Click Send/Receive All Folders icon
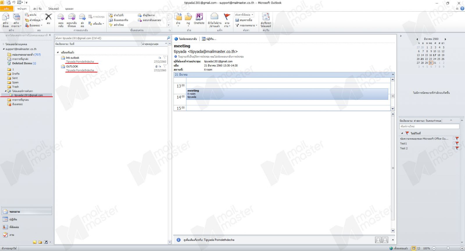This screenshot has height=251, width=465. (x=266, y=17)
